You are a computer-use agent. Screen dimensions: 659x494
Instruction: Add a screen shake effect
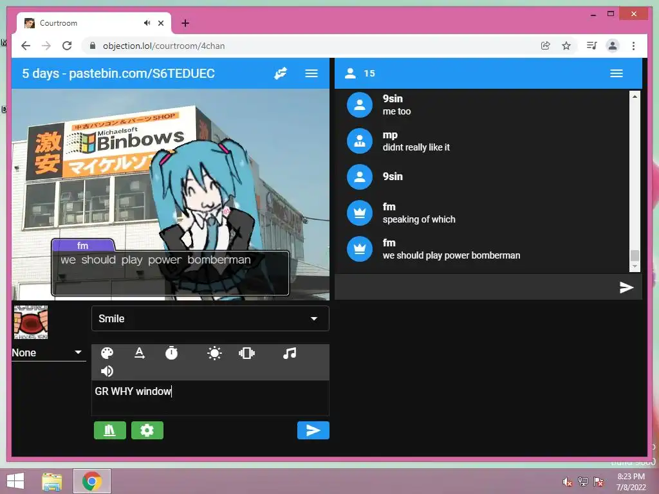(246, 353)
